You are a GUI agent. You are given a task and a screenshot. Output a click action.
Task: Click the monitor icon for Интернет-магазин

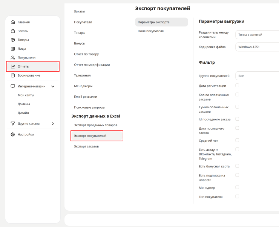pyautogui.click(x=13, y=86)
